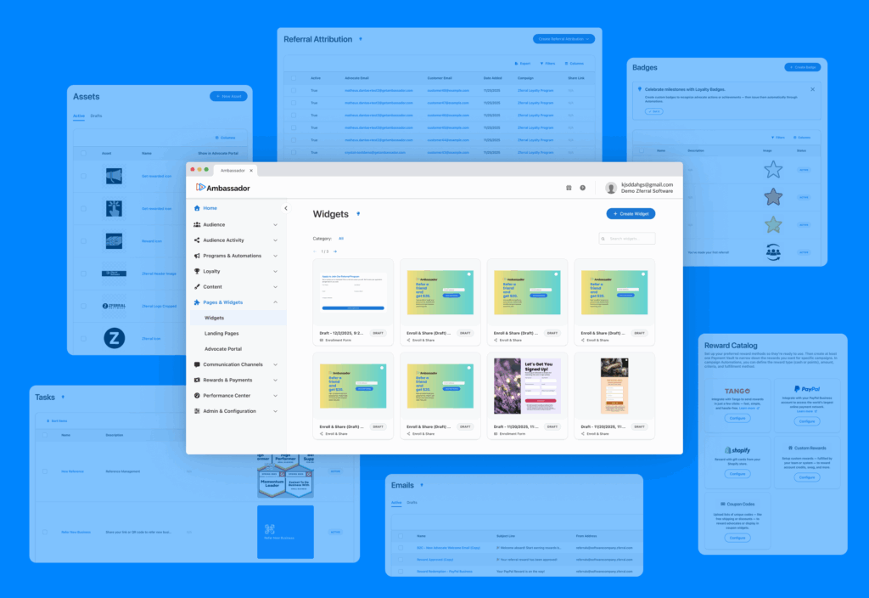Check the Referral Attribution header checkbox

click(x=294, y=76)
